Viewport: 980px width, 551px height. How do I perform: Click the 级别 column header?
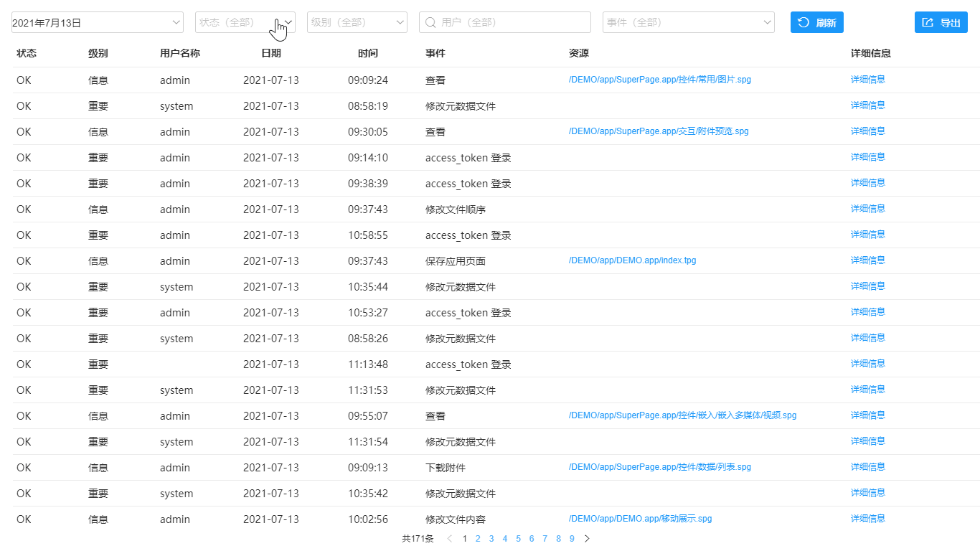coord(98,52)
